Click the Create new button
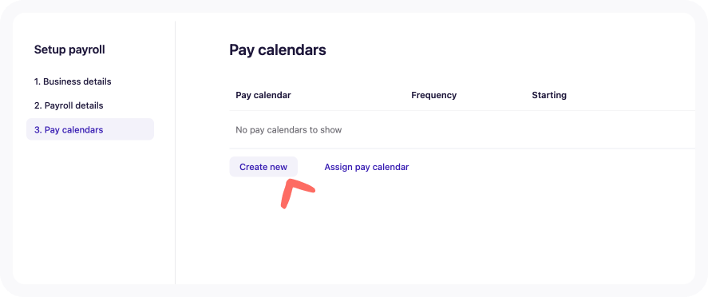The height and width of the screenshot is (297, 708). pyautogui.click(x=263, y=167)
